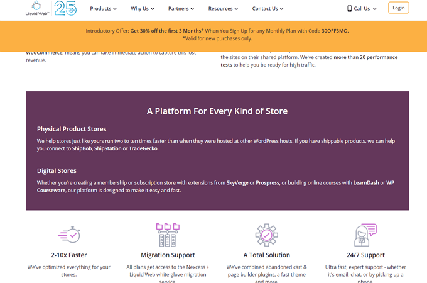
Task: Open the Contact Us menu
Action: click(268, 9)
